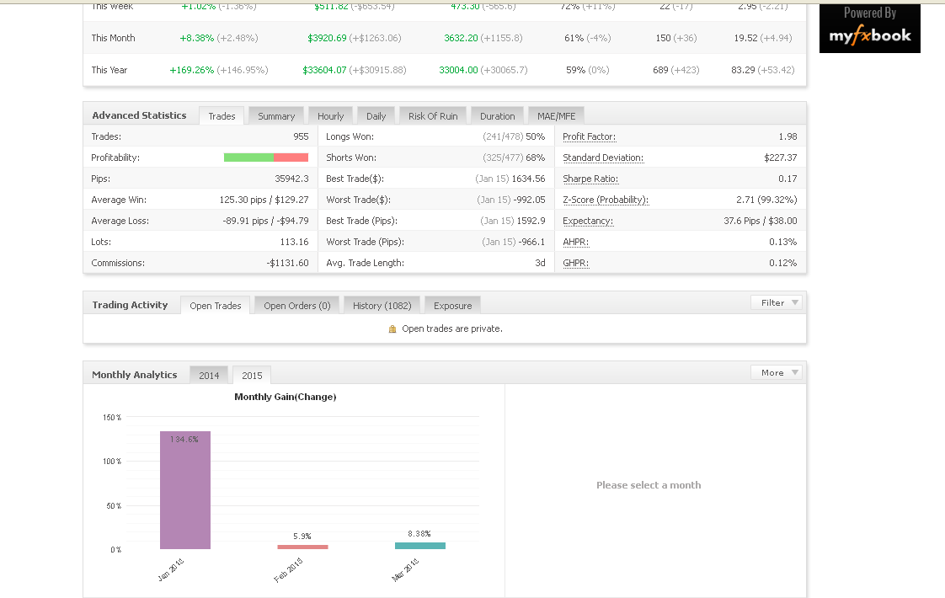Switch to the Duration tab
The height and width of the screenshot is (598, 945).
pyautogui.click(x=498, y=116)
